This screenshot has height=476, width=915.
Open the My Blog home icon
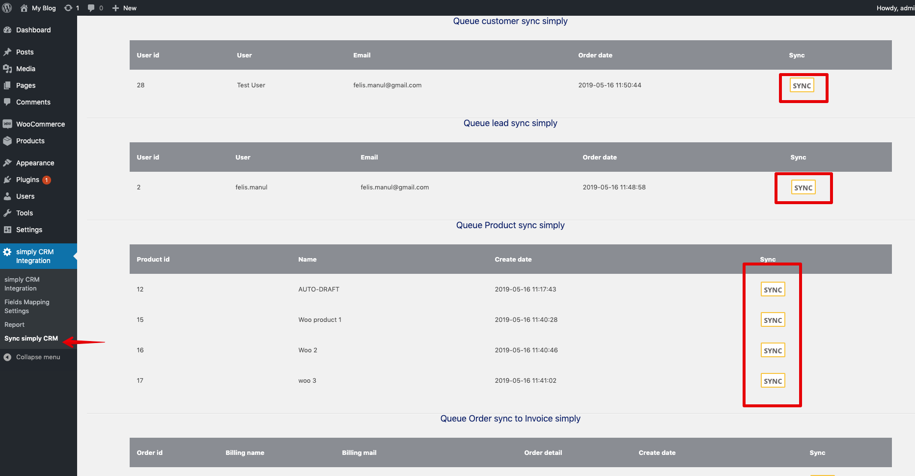click(x=24, y=8)
